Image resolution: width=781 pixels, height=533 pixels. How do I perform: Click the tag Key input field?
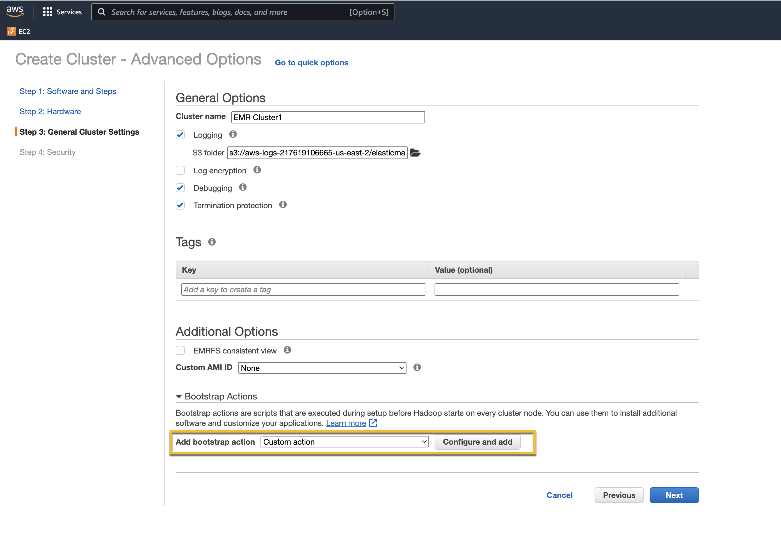click(x=303, y=290)
